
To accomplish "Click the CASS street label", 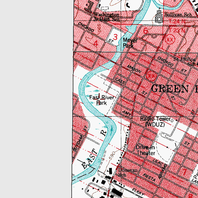I will click(x=120, y=81).
